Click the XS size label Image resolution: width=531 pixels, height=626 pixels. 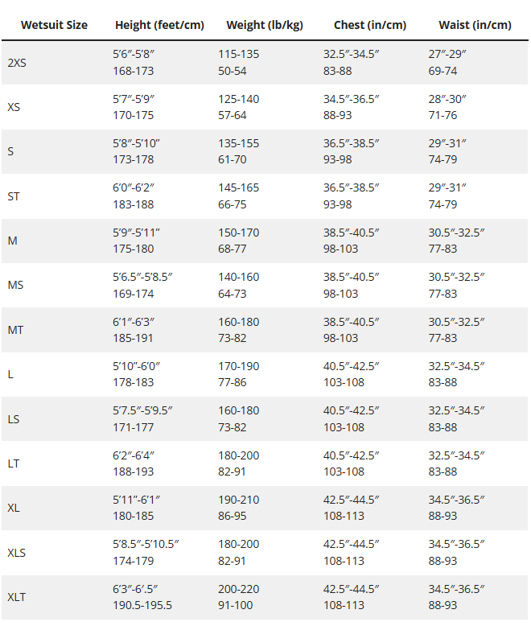click(x=14, y=107)
